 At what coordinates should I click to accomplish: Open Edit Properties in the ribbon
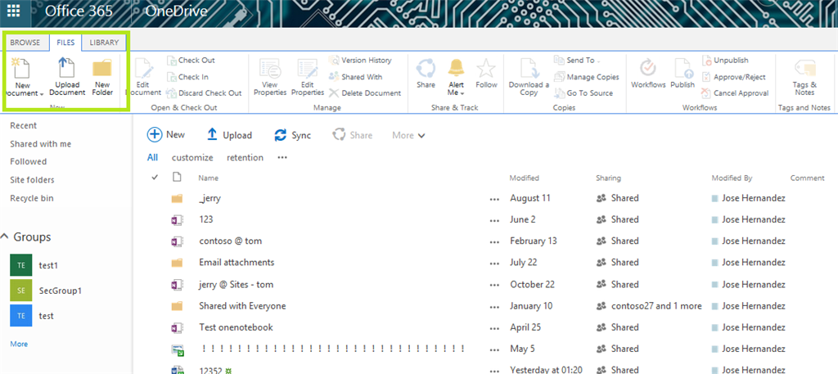tap(308, 78)
